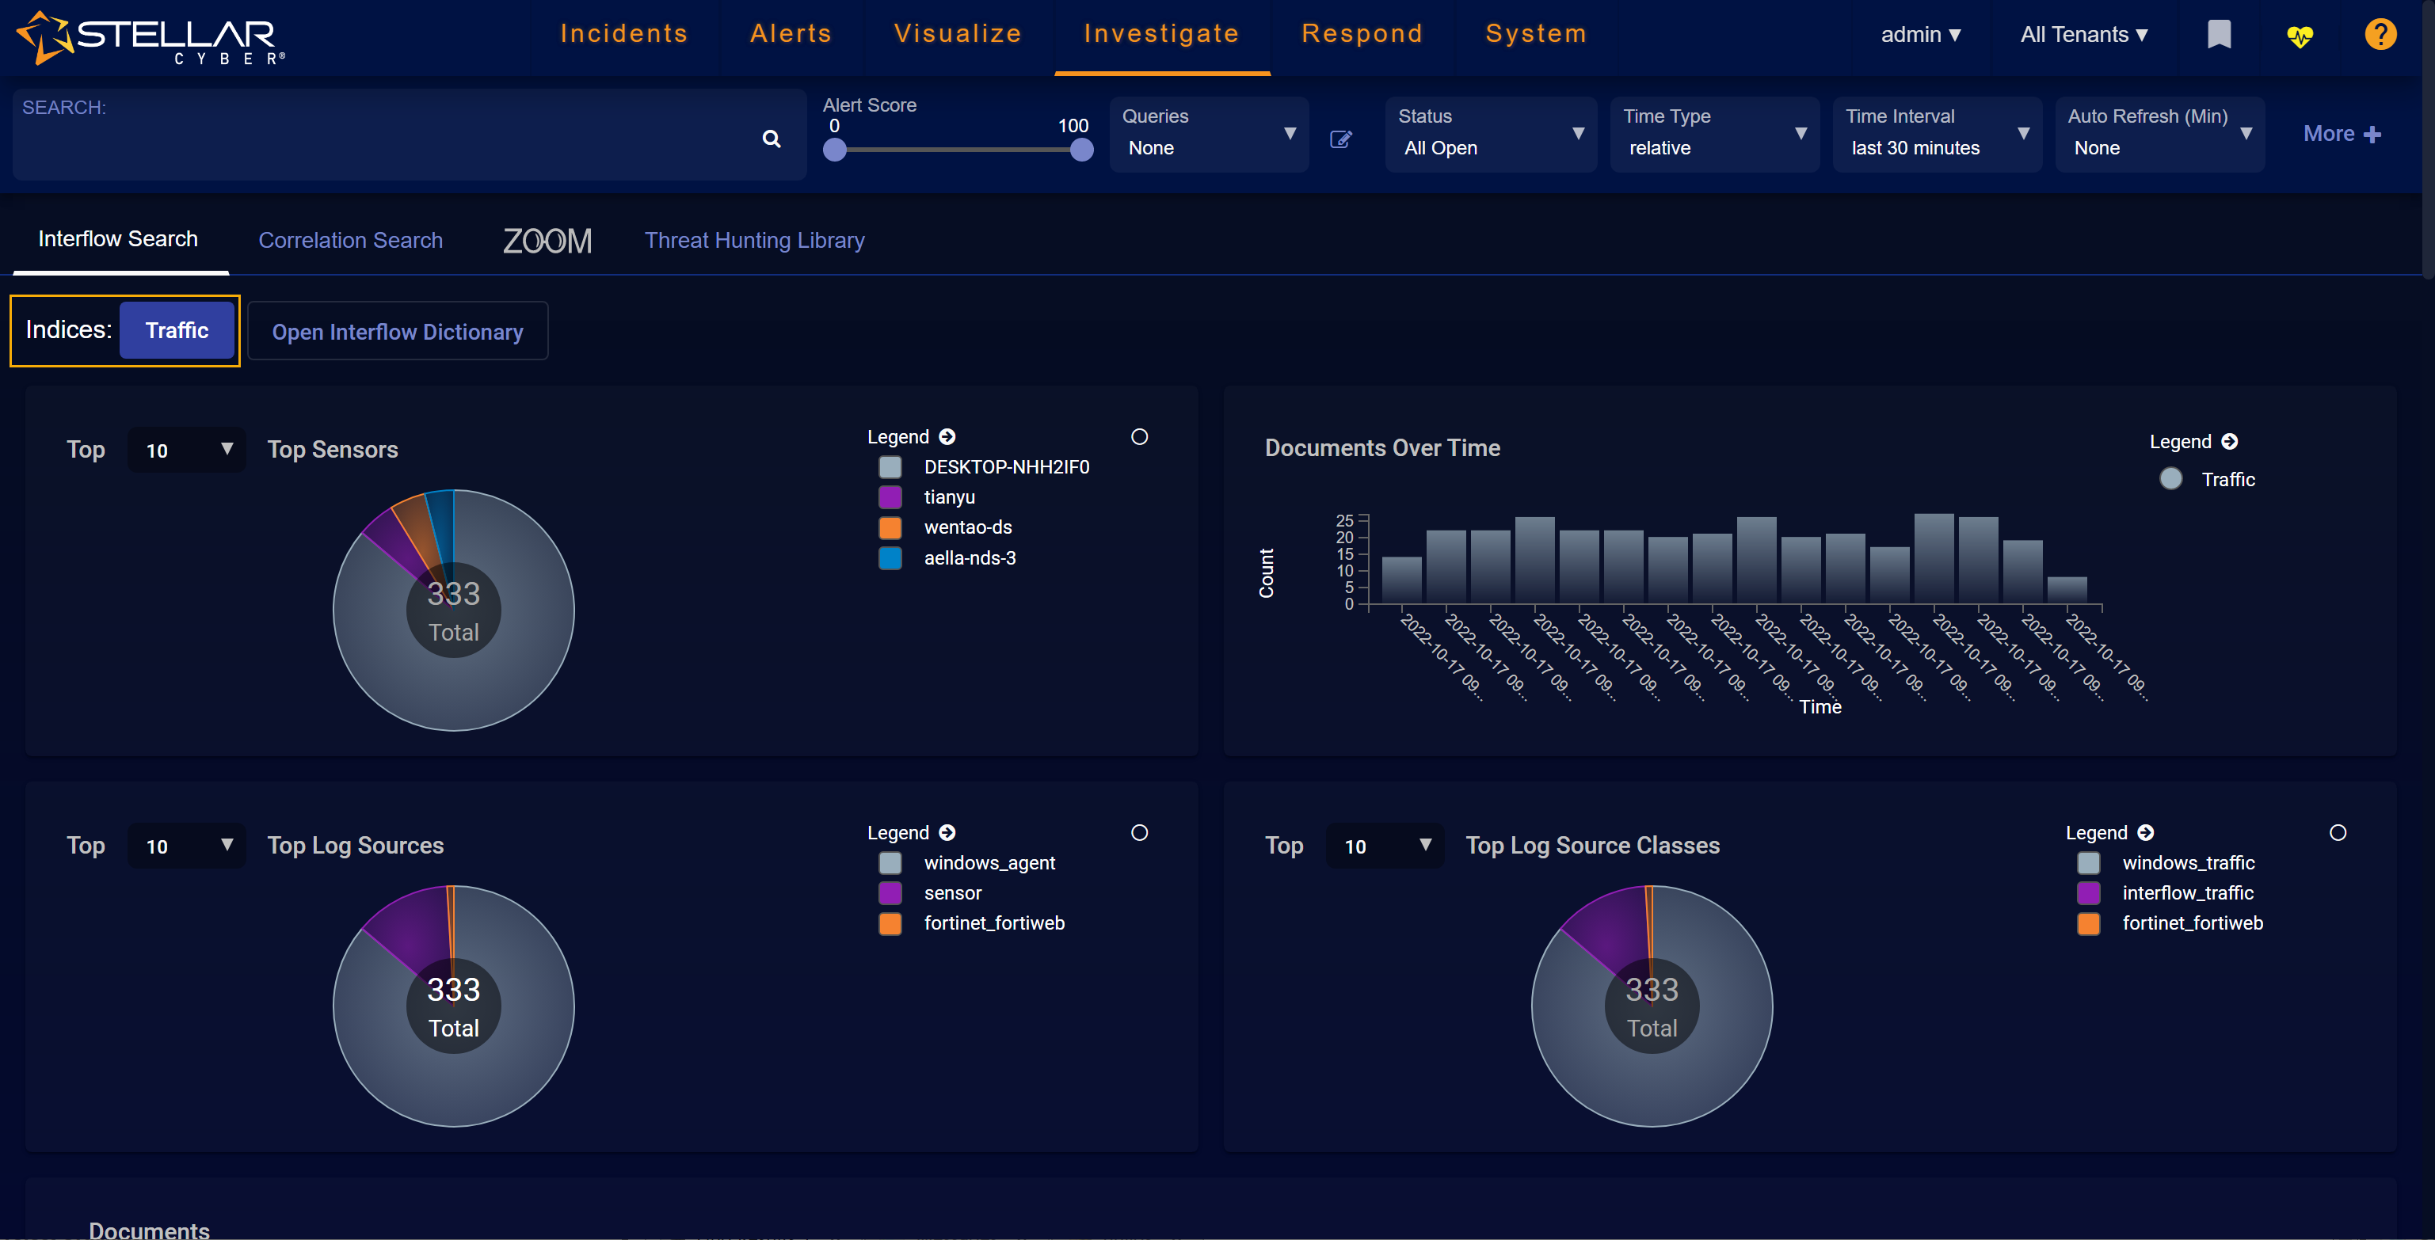Collapse the Top Sensors legend arrow
2435x1240 pixels.
947,436
